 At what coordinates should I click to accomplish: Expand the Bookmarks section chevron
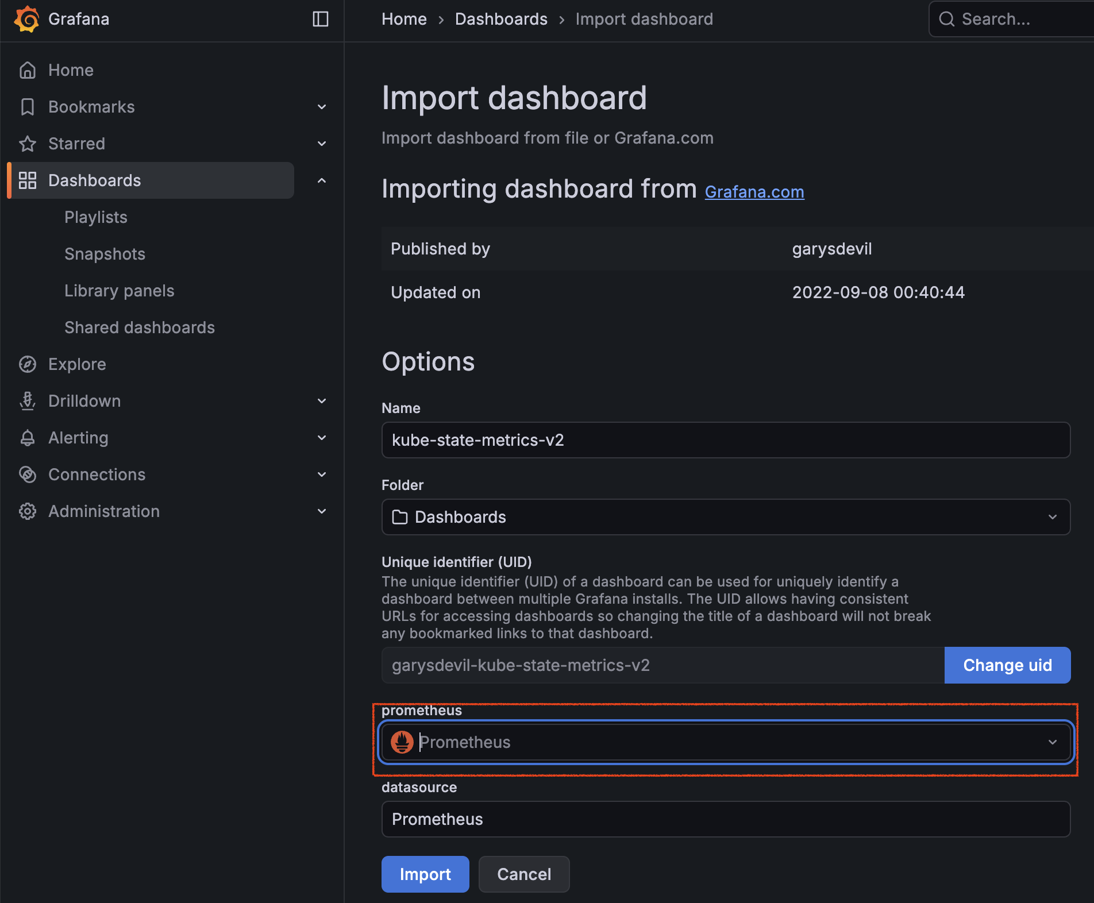point(322,107)
